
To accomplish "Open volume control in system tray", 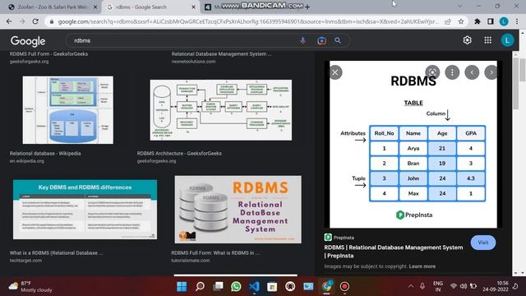I will [464, 286].
